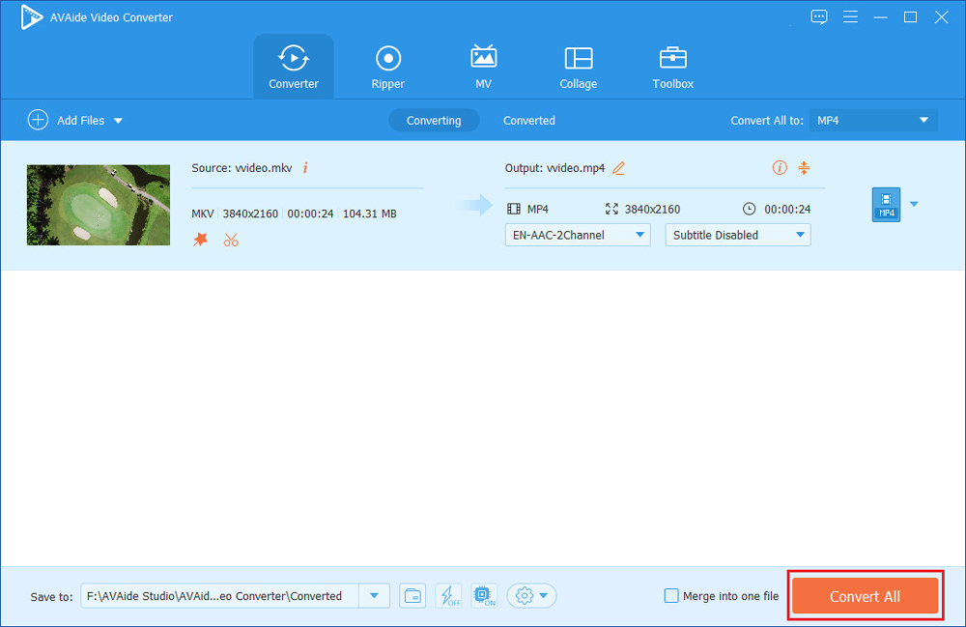Open the Convert All to MP4 dropdown
966x627 pixels.
[x=873, y=120]
